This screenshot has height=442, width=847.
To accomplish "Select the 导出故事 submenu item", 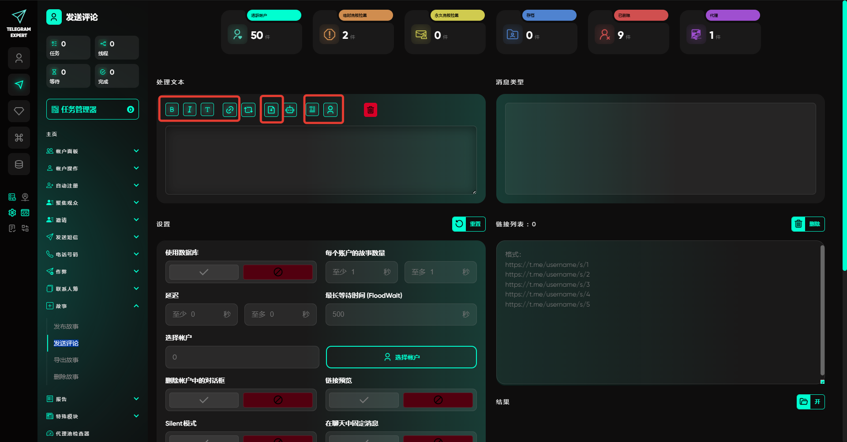I will click(x=66, y=360).
